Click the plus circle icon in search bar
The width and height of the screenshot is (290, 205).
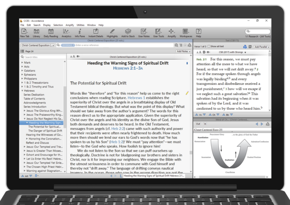(185, 45)
